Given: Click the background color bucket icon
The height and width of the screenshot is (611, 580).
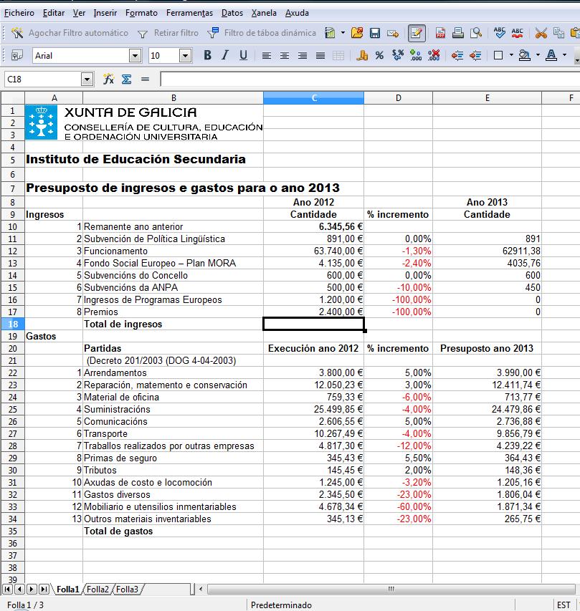Looking at the screenshot, I should [523, 56].
